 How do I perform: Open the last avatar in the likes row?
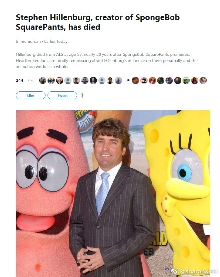pos(203,80)
